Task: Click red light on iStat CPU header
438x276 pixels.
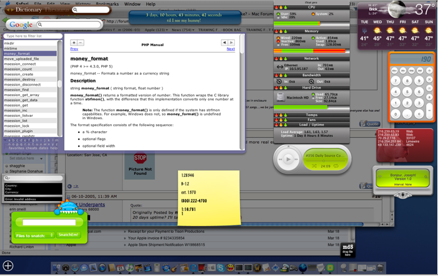Action: [x=277, y=7]
